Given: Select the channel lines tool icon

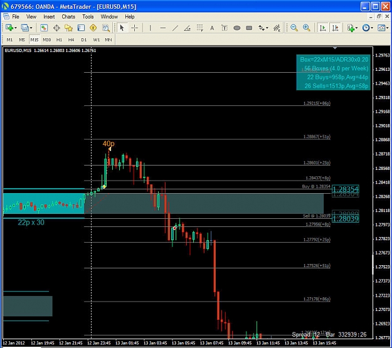Looking at the screenshot, I should point(277,28).
